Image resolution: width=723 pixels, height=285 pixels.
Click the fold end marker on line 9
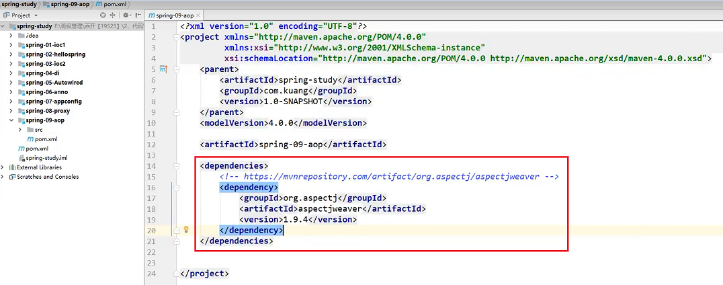[176, 112]
